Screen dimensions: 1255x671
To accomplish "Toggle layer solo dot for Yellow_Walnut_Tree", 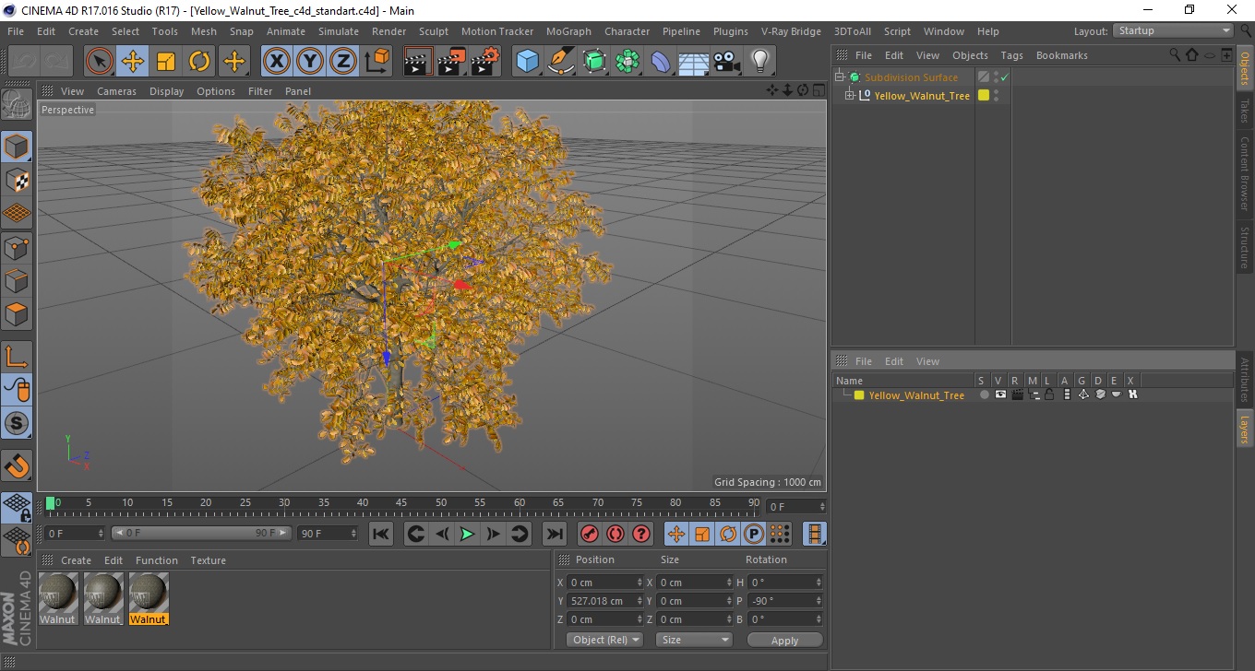I will click(984, 394).
